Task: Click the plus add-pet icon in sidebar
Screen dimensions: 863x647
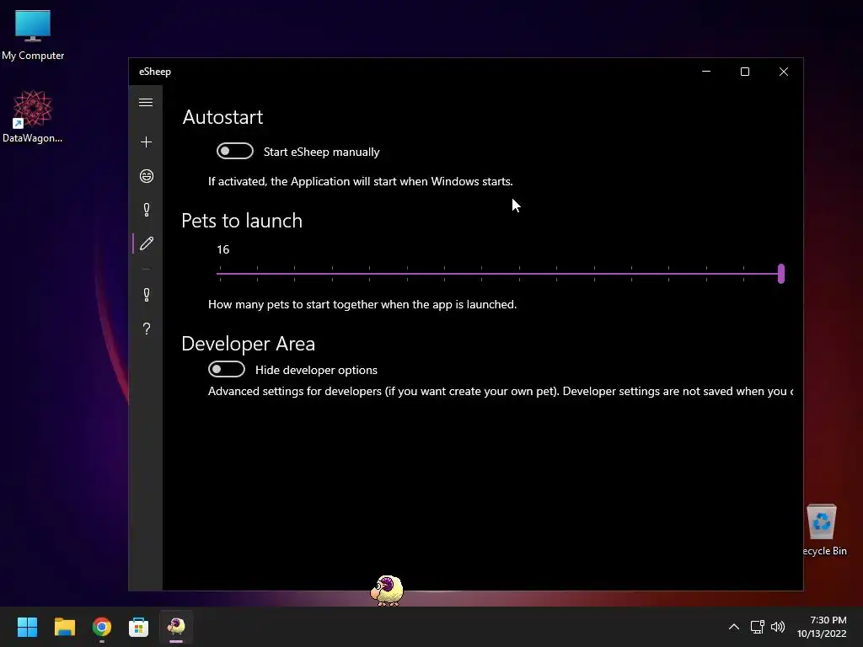Action: tap(146, 142)
